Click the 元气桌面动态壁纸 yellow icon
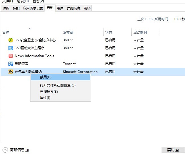Screen dimensions: 185x156 [x=11, y=72]
